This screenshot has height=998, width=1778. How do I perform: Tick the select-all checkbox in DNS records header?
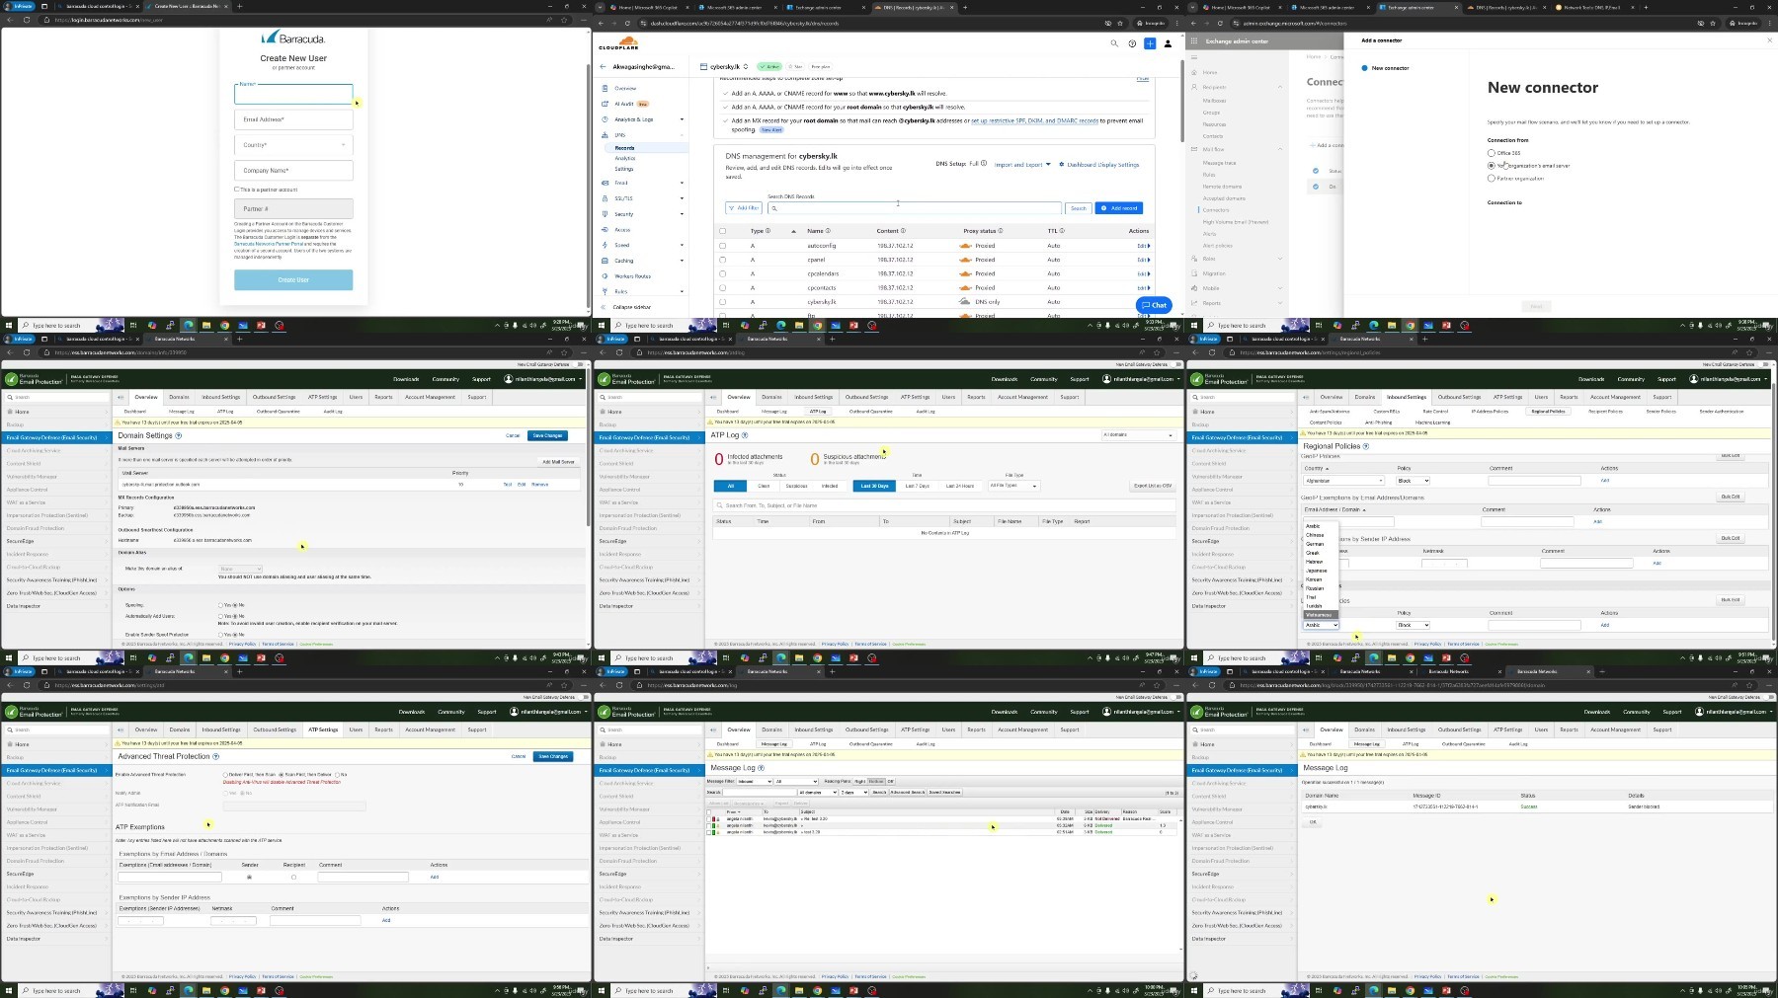(x=722, y=231)
